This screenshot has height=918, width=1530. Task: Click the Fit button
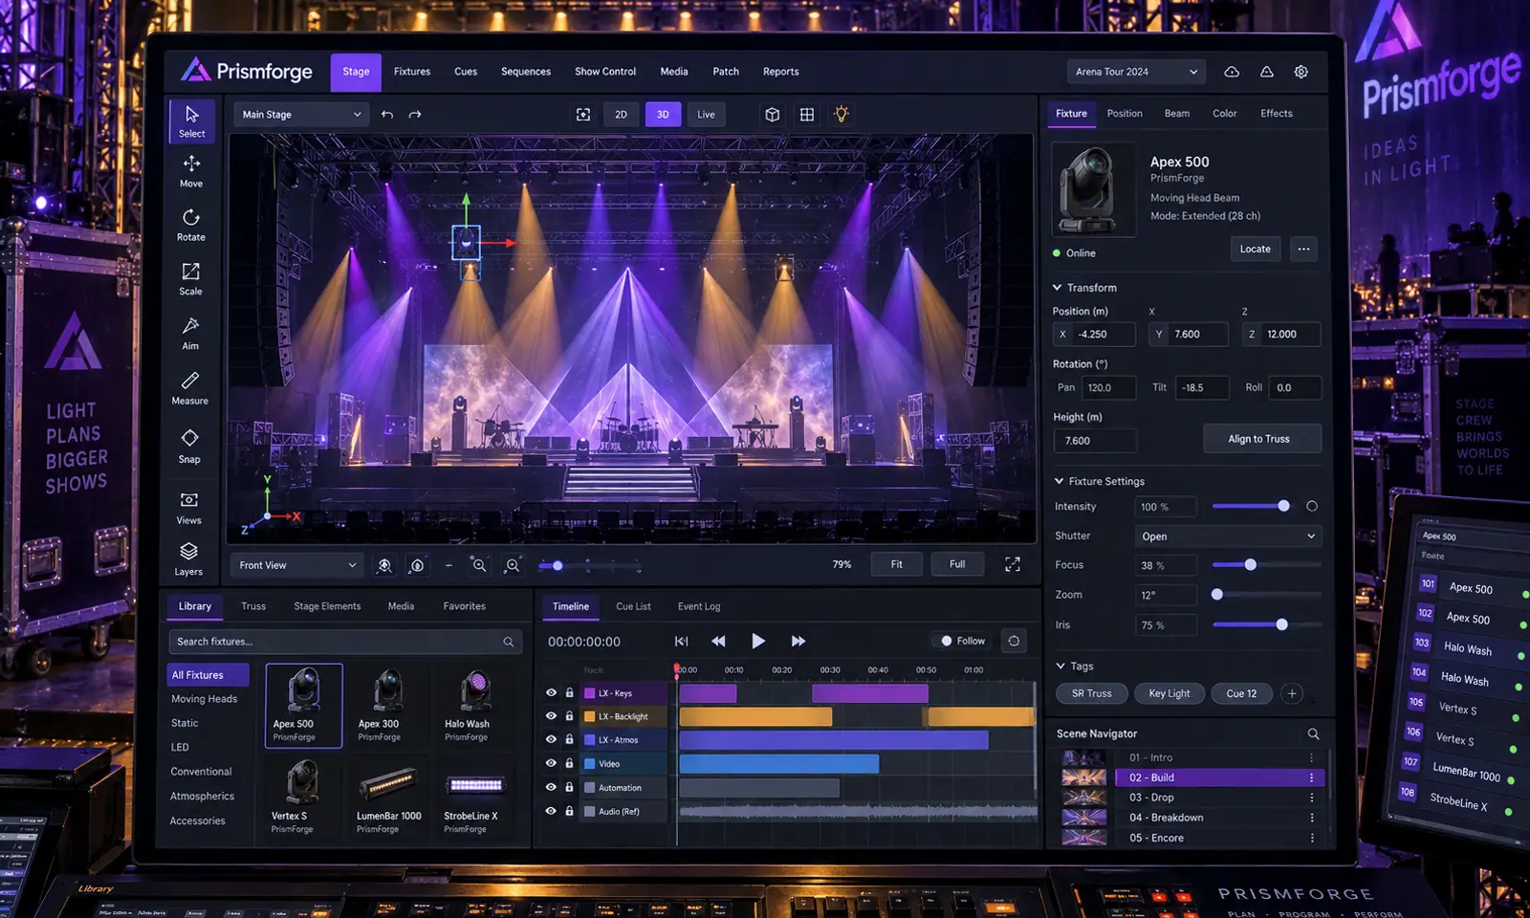point(897,564)
